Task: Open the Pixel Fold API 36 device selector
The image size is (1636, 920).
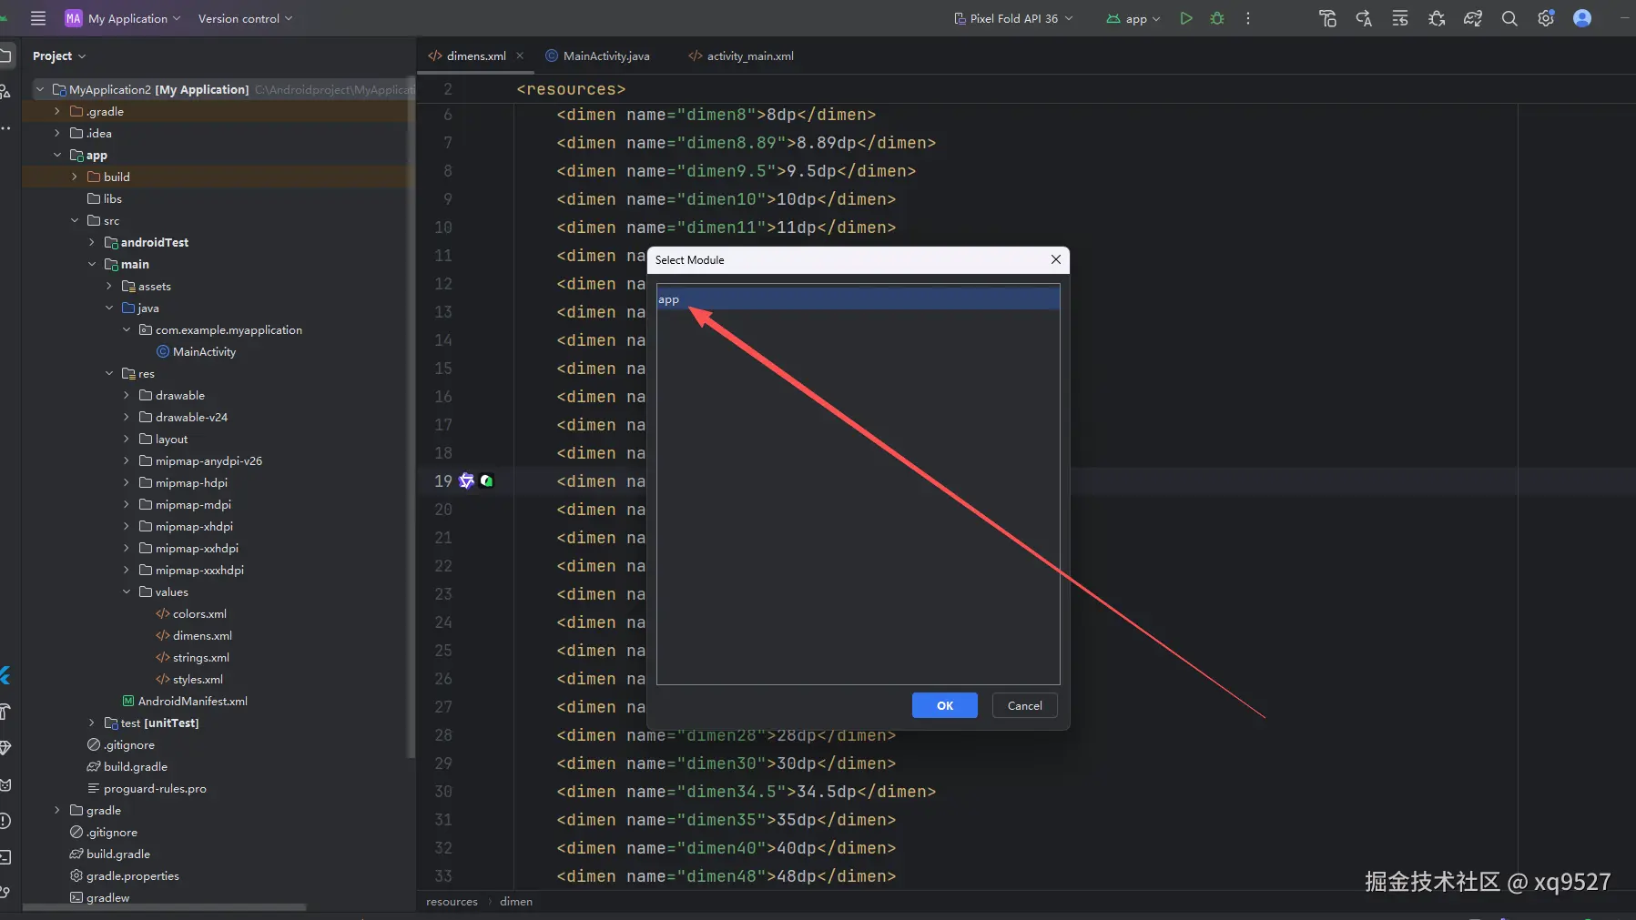Action: coord(1013,18)
